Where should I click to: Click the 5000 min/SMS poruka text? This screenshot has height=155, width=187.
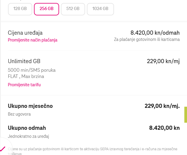point(32,70)
